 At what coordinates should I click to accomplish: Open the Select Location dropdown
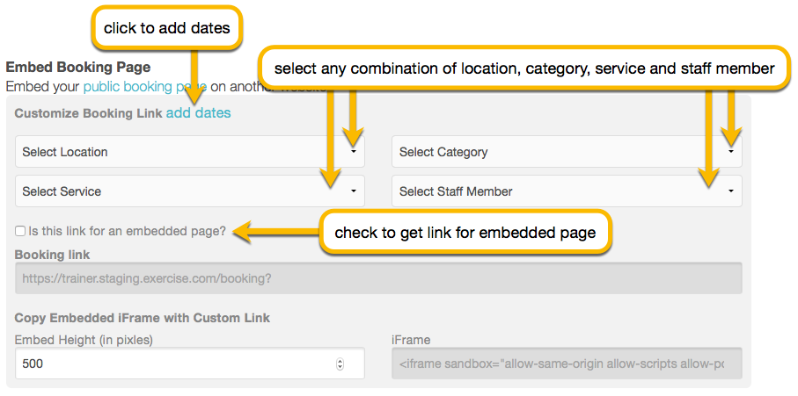click(190, 151)
